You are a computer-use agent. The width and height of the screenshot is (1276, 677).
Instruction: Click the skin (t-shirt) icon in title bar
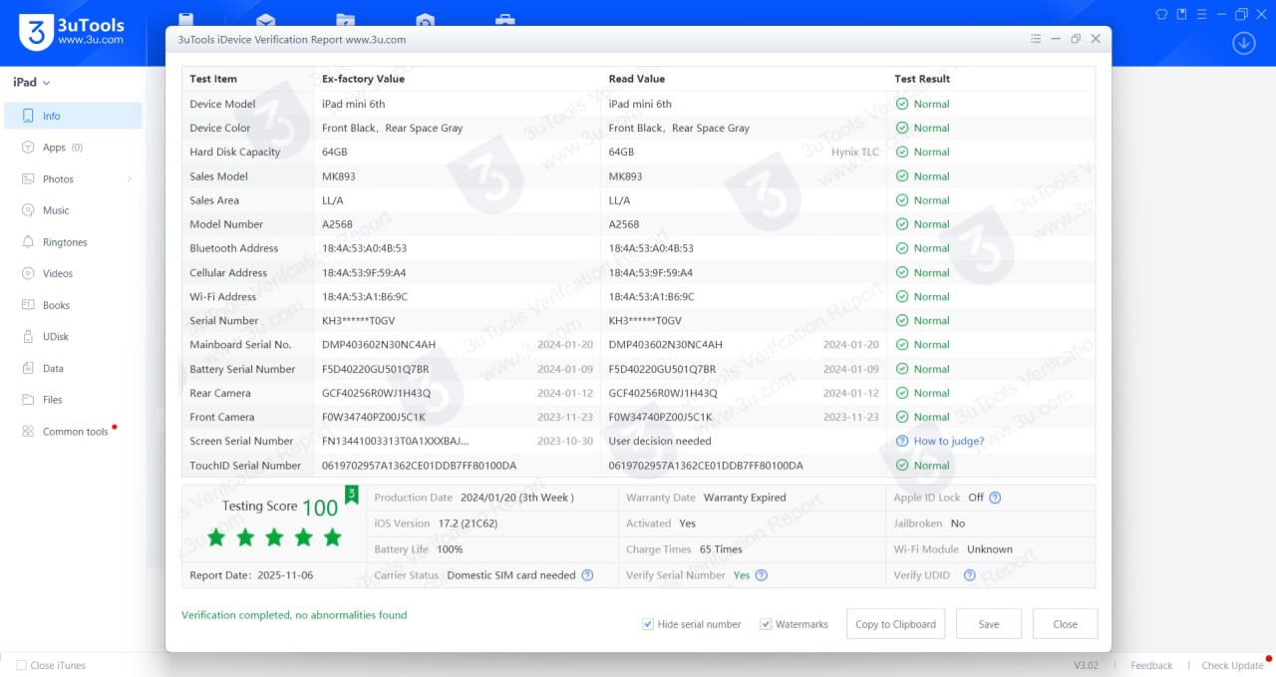pos(1161,14)
